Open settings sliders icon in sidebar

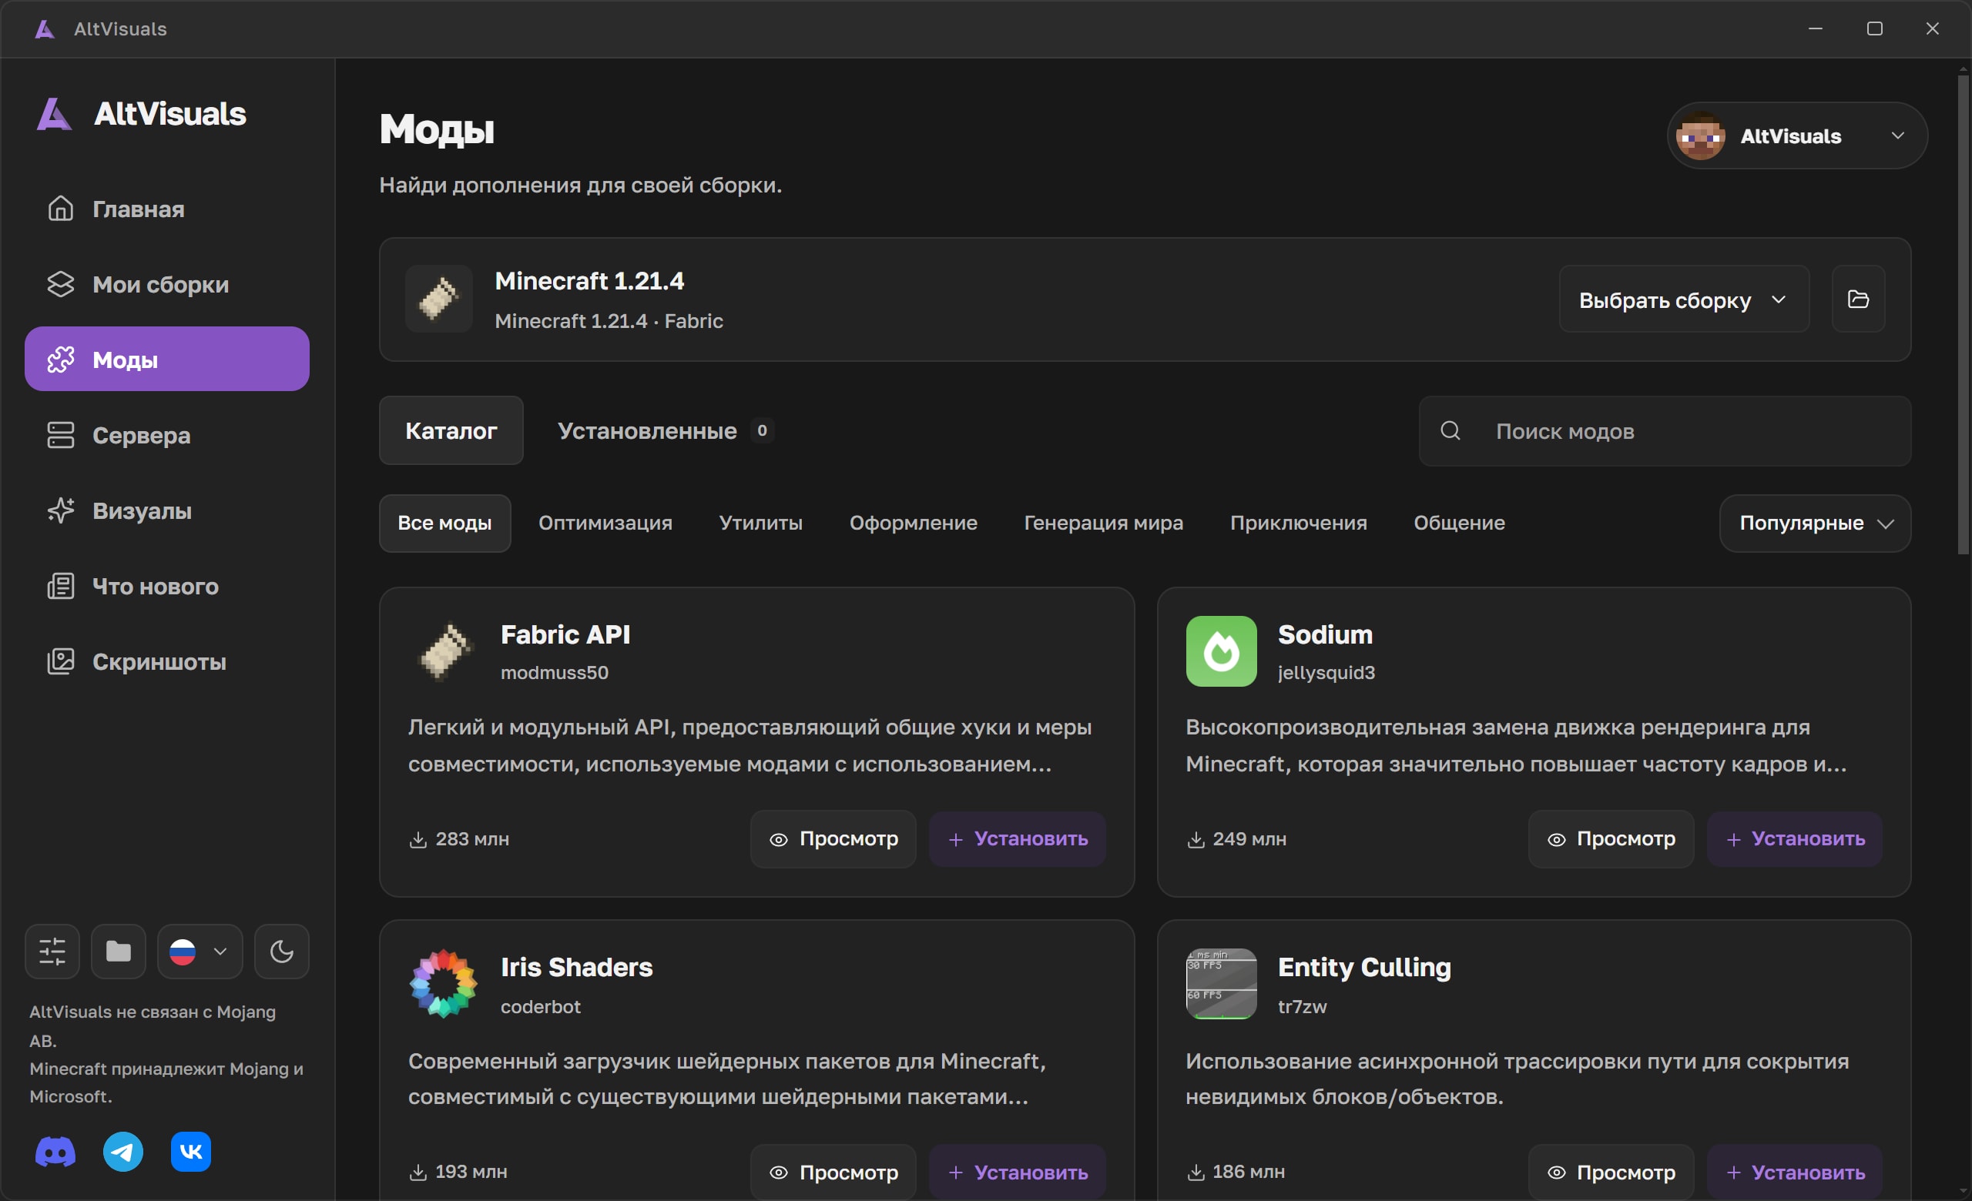coord(52,952)
